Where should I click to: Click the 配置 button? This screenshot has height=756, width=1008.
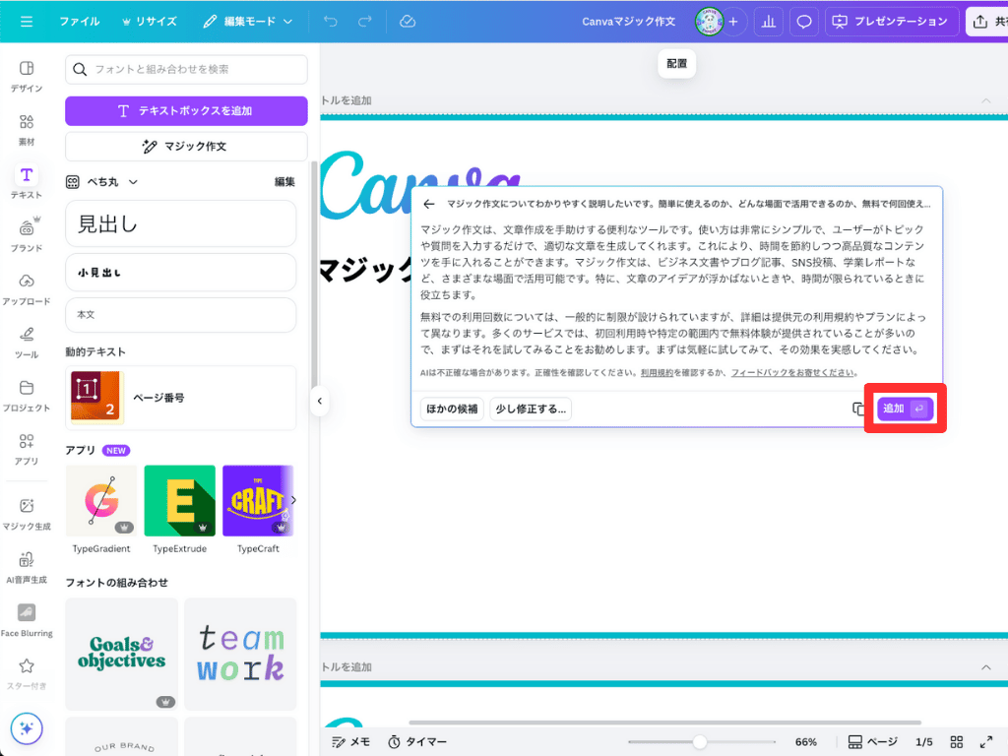[677, 64]
